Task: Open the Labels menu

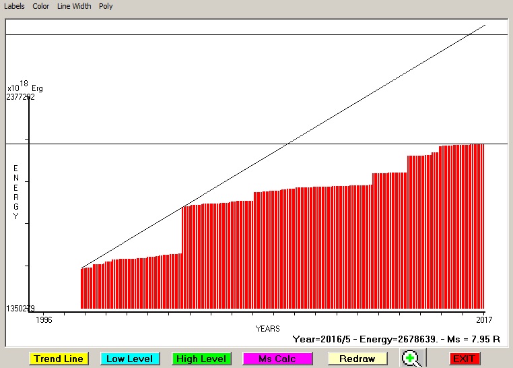Action: [x=13, y=6]
